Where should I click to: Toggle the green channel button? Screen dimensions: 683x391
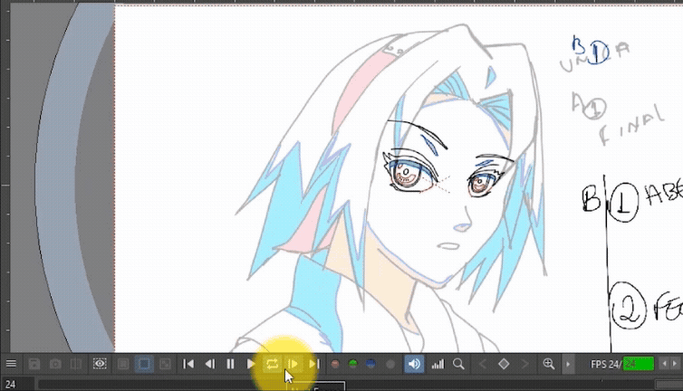(x=353, y=364)
